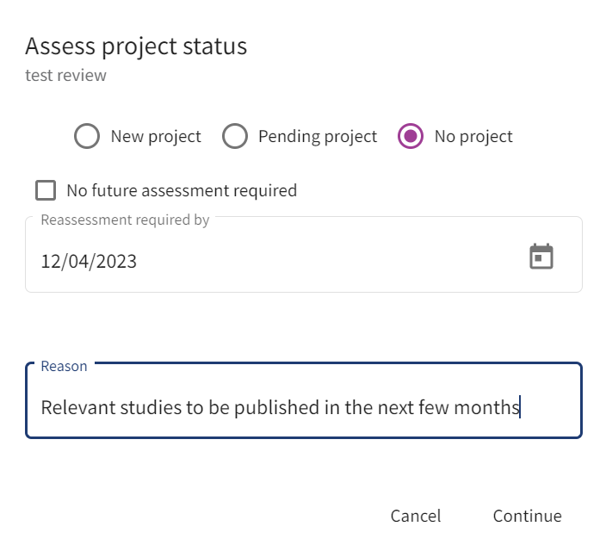The width and height of the screenshot is (606, 551).
Task: Click the "New project" label text
Action: point(156,137)
